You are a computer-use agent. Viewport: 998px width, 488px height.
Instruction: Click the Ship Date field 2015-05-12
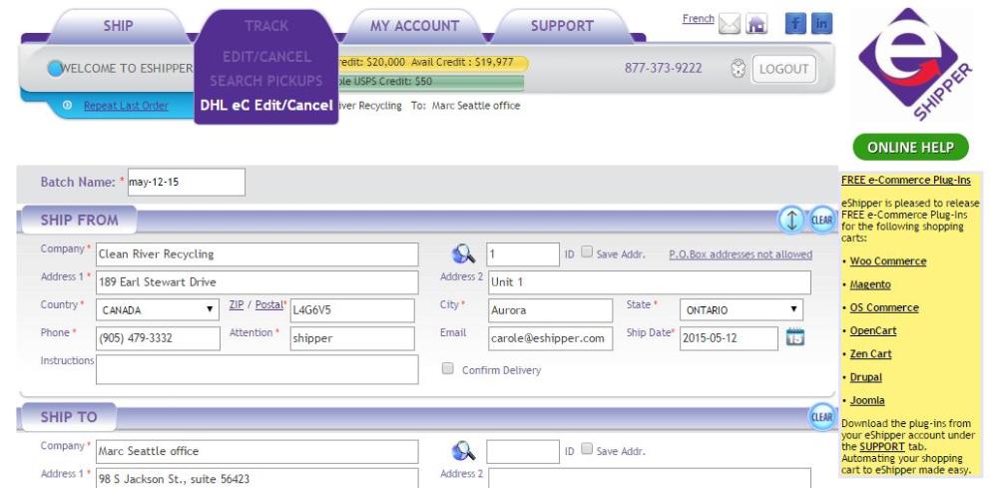[x=729, y=338]
